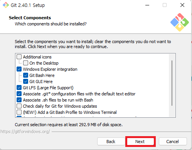This screenshot has width=192, height=150.
Task: Check the On the Desktop option
Action: (25, 63)
